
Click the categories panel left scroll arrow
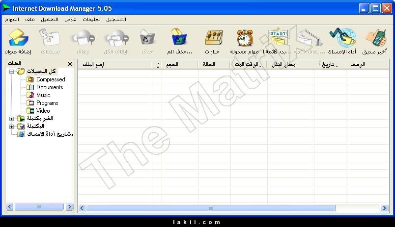10,206
